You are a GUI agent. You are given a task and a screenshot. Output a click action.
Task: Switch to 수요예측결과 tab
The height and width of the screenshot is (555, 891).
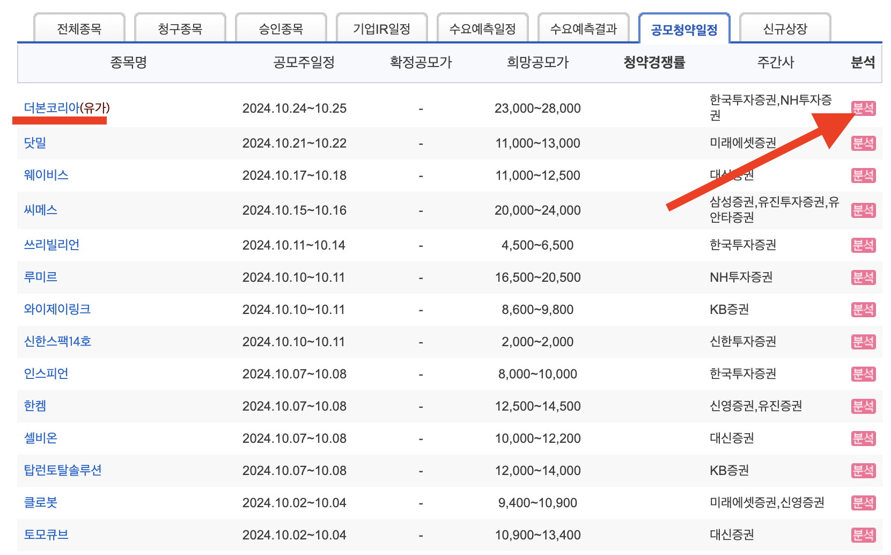click(583, 30)
